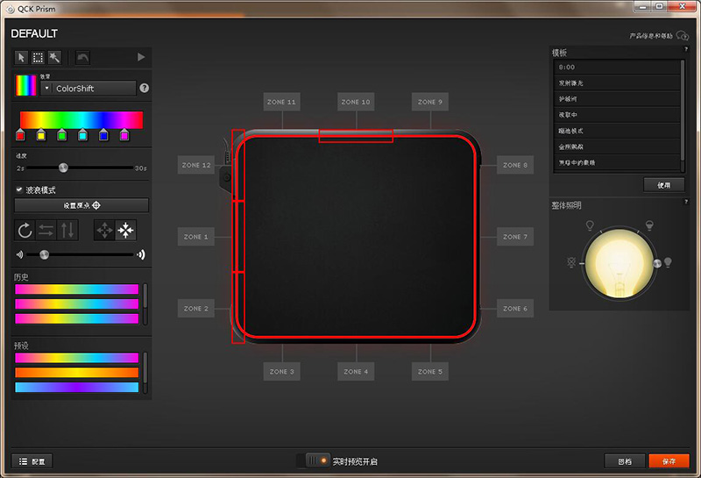Image resolution: width=701 pixels, height=478 pixels.
Task: Click the brightness dial knob beside the bulb
Action: (x=657, y=263)
